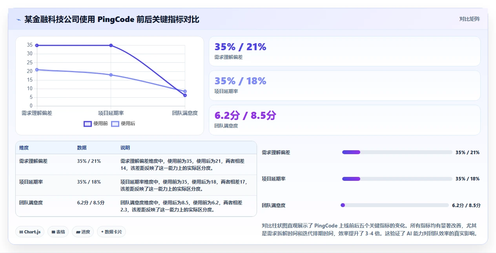
Task: Click the 项目延期率 description text in table
Action: 183,186
